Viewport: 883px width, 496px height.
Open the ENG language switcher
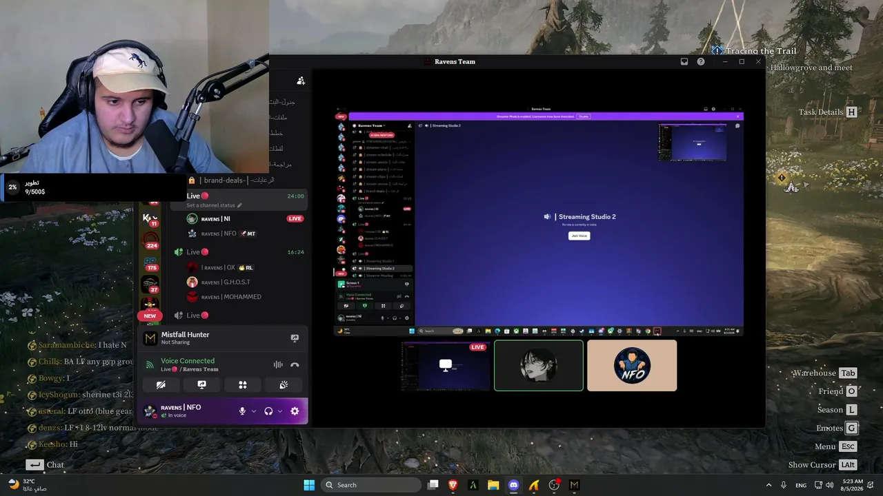[x=801, y=485]
